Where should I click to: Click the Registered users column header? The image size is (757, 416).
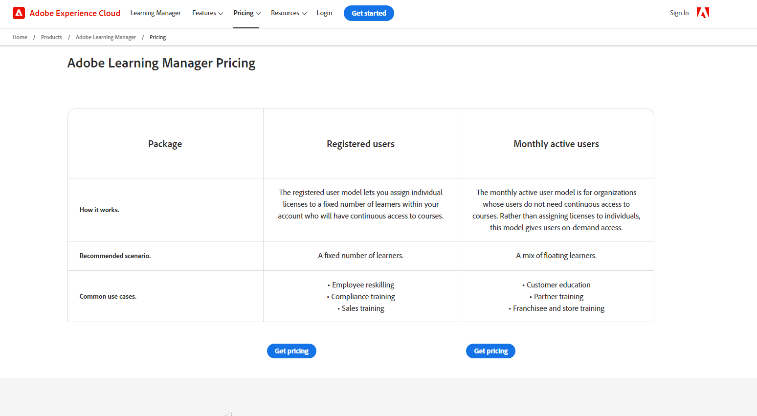pos(361,144)
